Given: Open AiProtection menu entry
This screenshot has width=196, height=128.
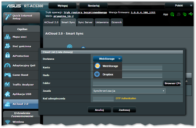Looking at the screenshot, I should tap(21, 56).
